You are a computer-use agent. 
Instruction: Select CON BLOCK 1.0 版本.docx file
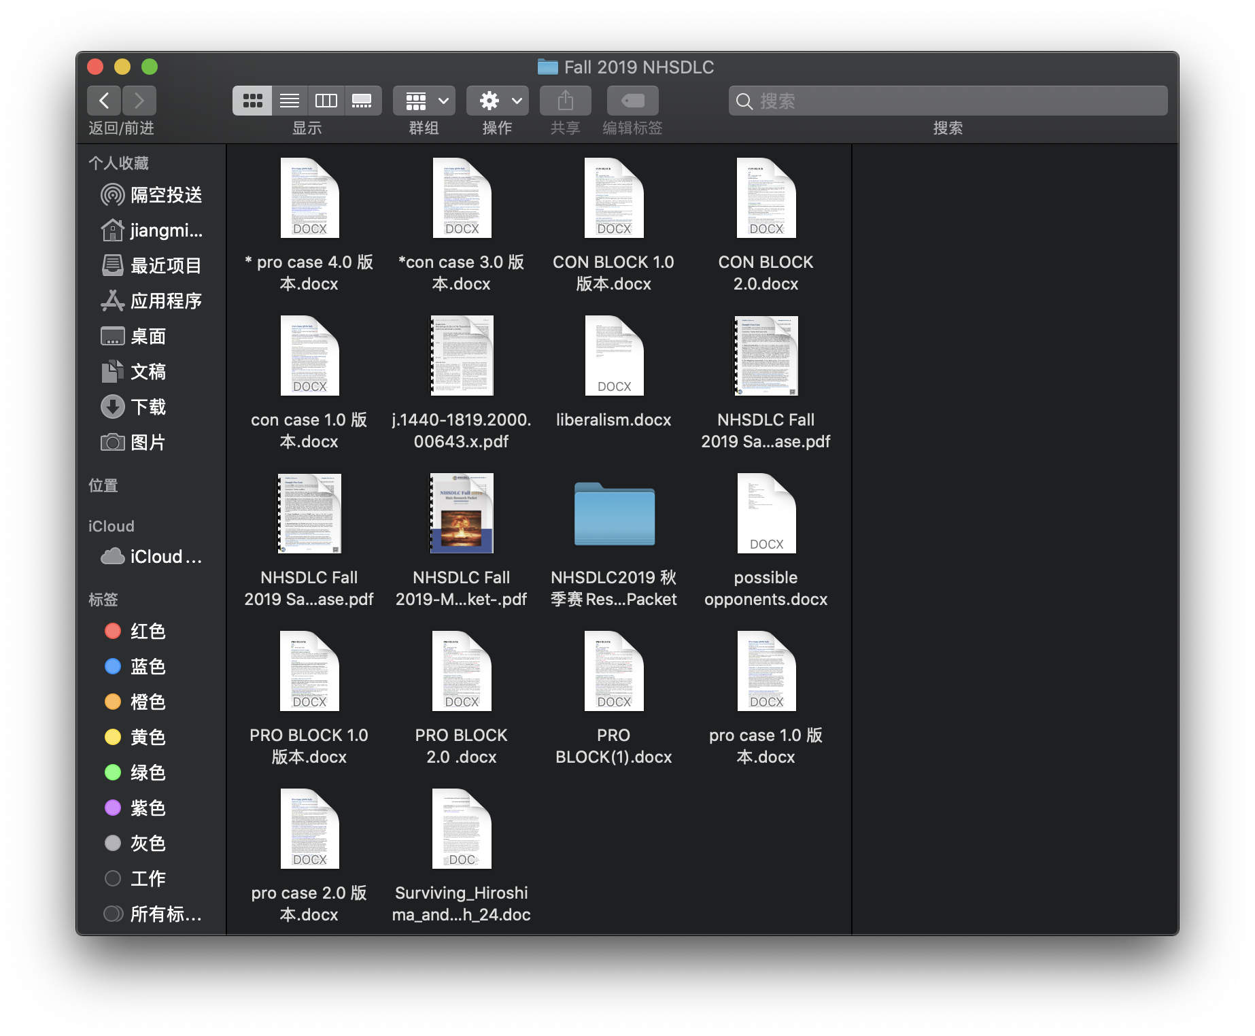[614, 198]
